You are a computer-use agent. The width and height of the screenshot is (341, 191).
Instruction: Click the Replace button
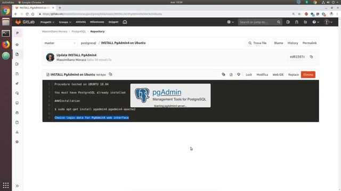coord(294,74)
